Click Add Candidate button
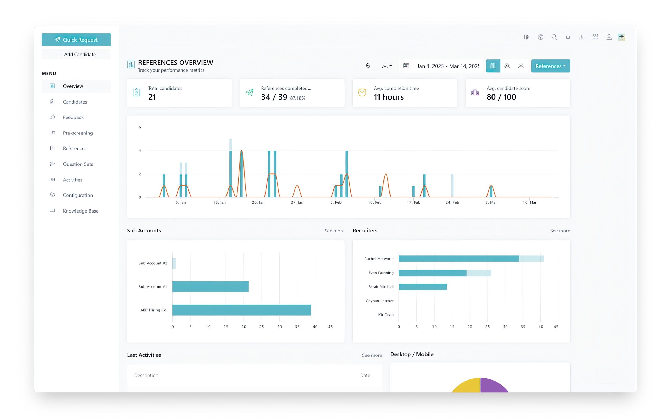The height and width of the screenshot is (418, 671). pyautogui.click(x=76, y=54)
